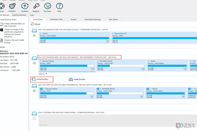
Task: Click 'Free Space: 60.7 MB' in Details
Action: point(9,60)
